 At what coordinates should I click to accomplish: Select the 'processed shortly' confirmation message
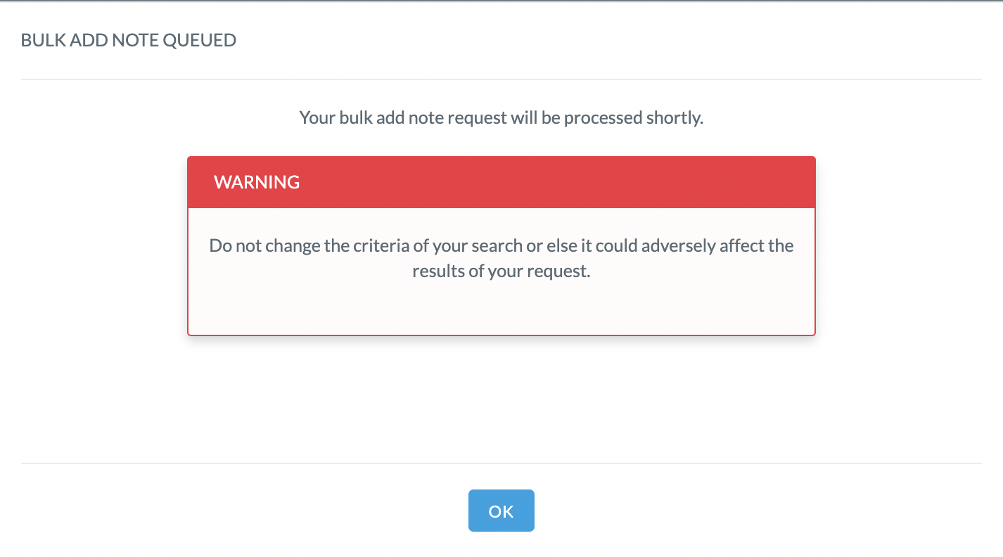[501, 117]
